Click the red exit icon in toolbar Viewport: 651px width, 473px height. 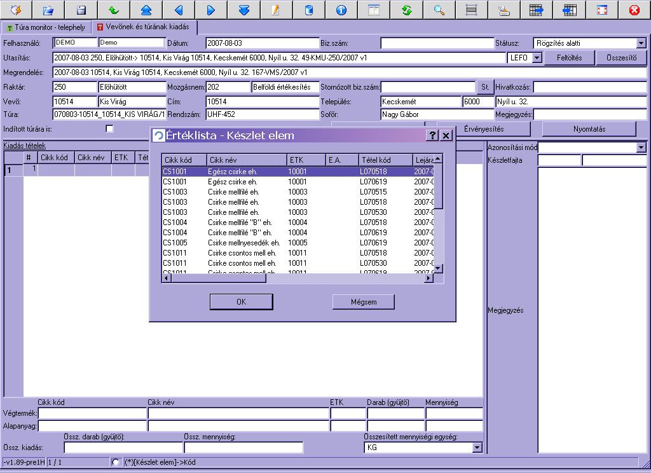[634, 10]
